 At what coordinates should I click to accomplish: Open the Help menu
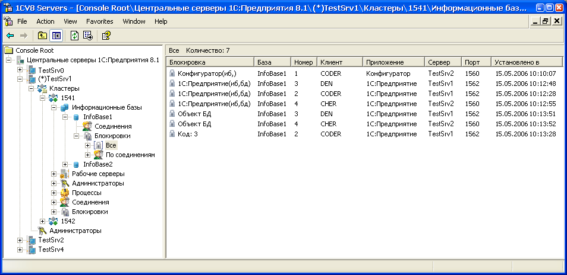(161, 21)
